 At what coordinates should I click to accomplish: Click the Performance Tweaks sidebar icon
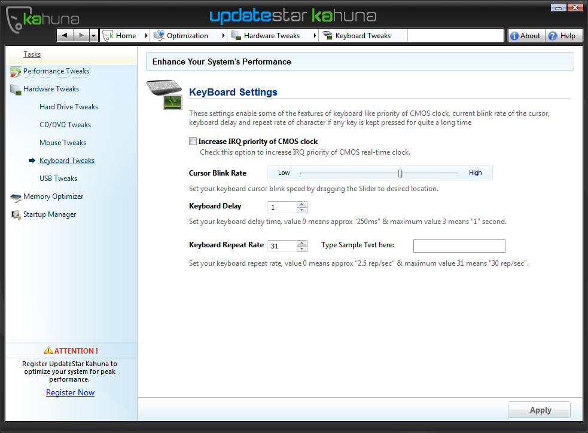(x=16, y=72)
